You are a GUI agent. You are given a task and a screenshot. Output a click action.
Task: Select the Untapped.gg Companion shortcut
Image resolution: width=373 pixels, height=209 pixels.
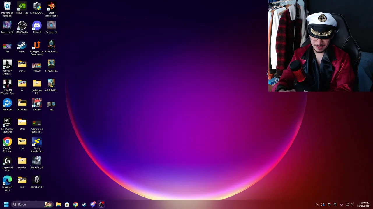pyautogui.click(x=37, y=48)
